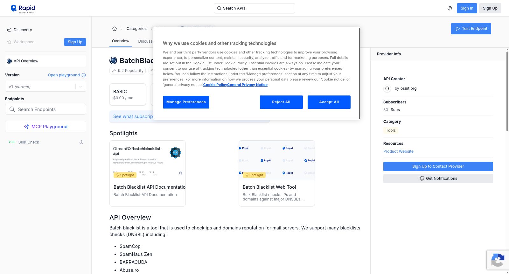Click the Rapid logo in header

(23, 9)
